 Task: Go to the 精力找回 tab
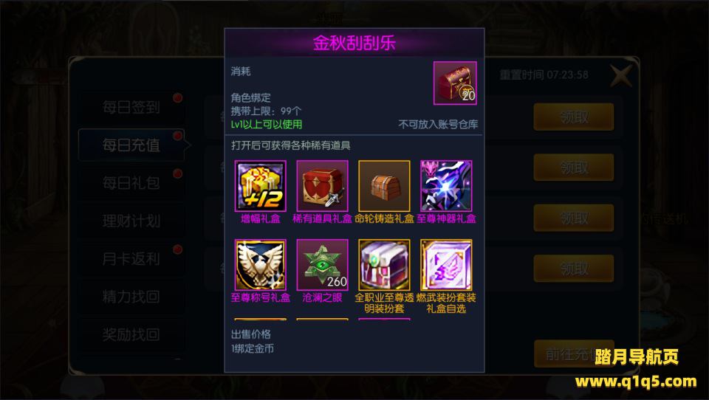(131, 297)
